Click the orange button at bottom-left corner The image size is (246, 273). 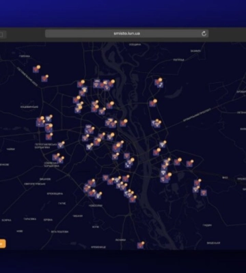3,244
